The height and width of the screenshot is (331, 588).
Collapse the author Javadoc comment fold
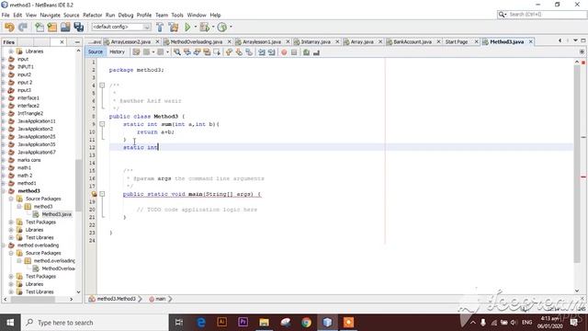tap(102, 86)
